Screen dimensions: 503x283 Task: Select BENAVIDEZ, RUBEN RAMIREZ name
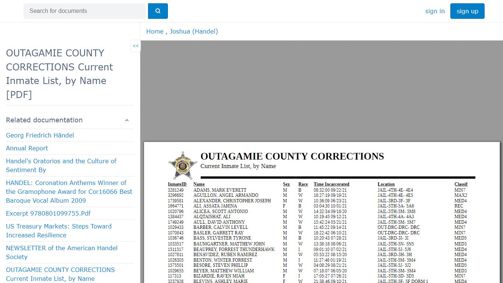pyautogui.click(x=225, y=255)
